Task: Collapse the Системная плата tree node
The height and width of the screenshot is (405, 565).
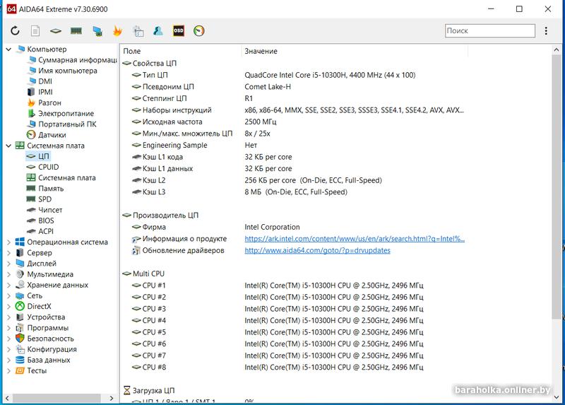Action: tap(9, 146)
